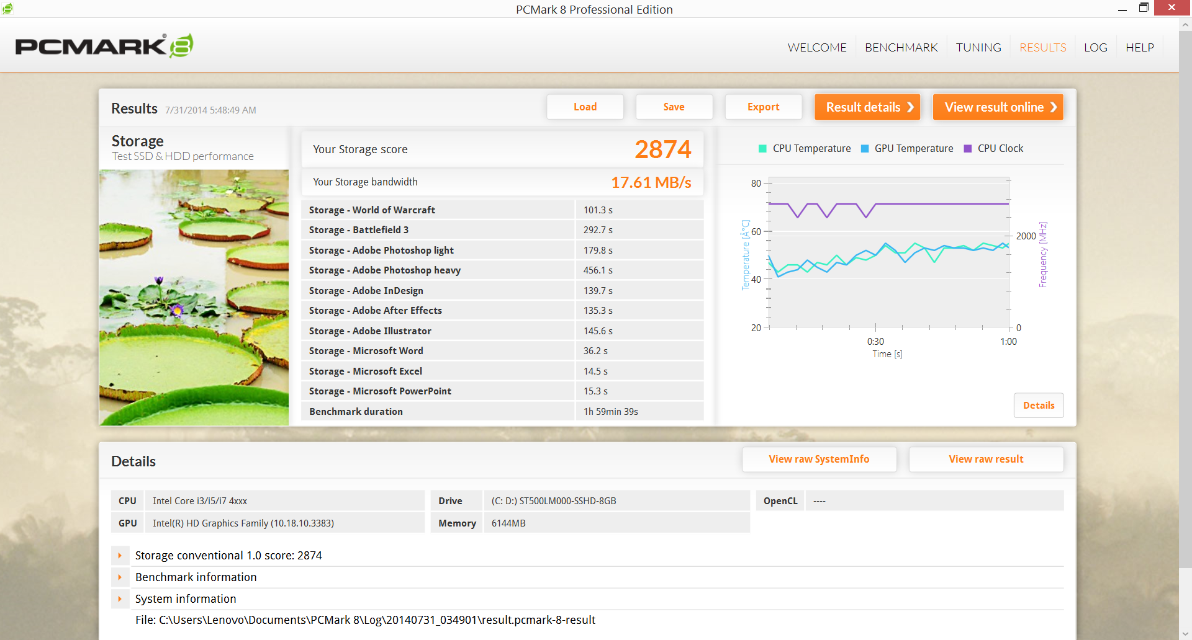Switch to the BENCHMARK tab
Image resolution: width=1192 pixels, height=640 pixels.
point(901,47)
